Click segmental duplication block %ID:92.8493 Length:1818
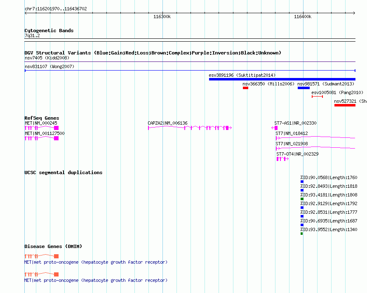Screen dimensions: 367x293 [x=302, y=190]
